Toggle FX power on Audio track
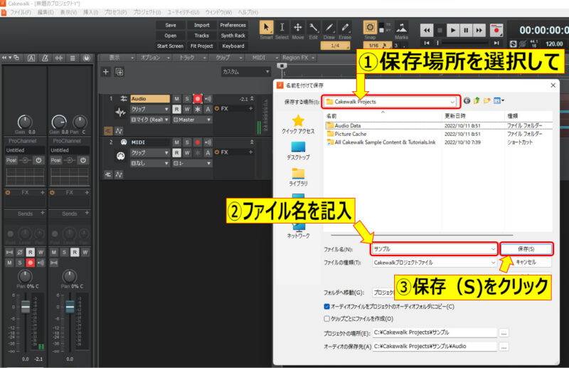Screen dimensions: 569x368 (x=217, y=109)
